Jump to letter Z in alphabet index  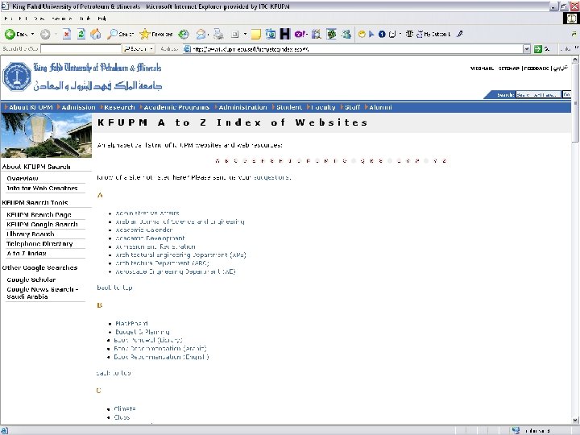(x=444, y=161)
